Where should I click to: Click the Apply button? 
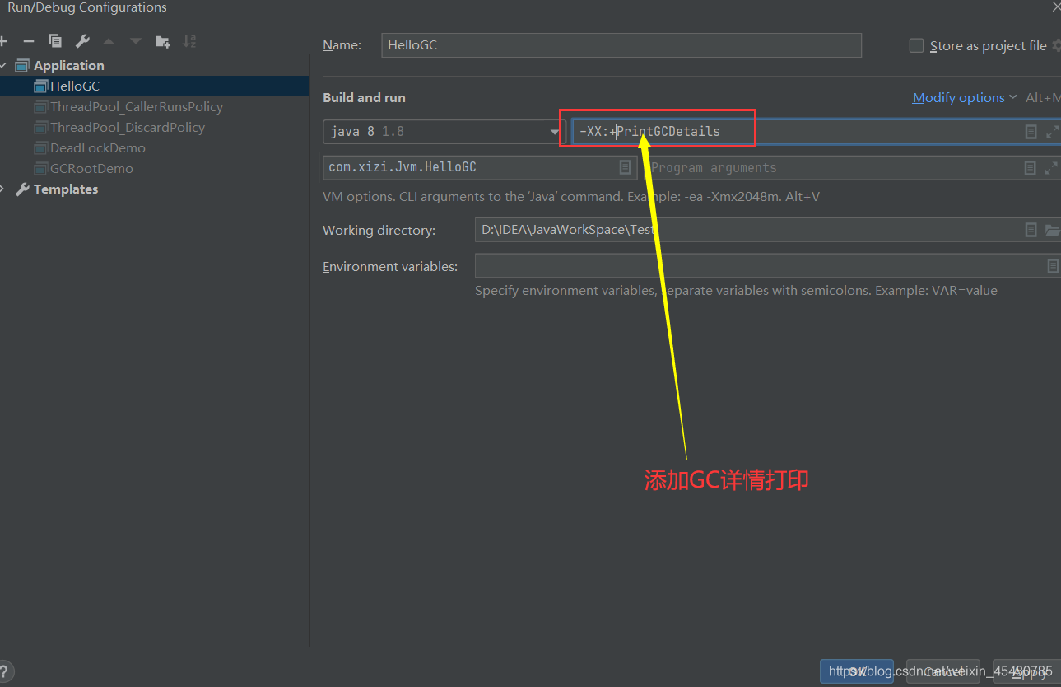(1026, 671)
